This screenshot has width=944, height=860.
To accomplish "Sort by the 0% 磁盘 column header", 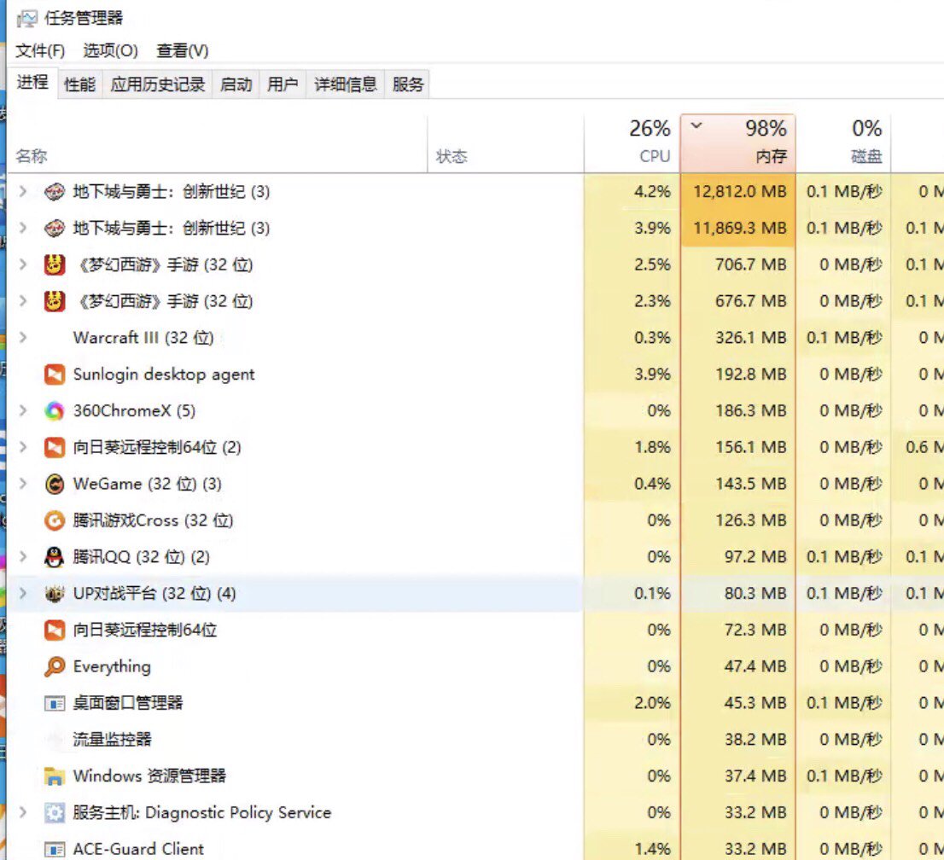I will (843, 143).
